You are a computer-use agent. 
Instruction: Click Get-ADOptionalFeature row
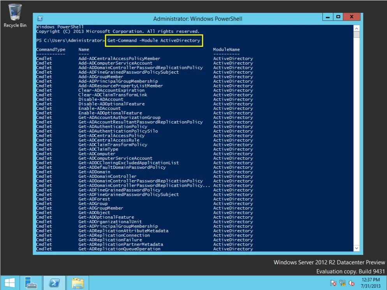[x=144, y=217]
